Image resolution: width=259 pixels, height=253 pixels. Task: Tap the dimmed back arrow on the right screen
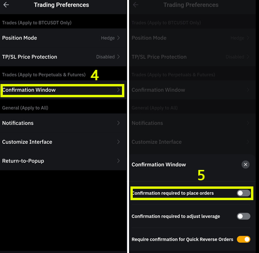tap(136, 5)
